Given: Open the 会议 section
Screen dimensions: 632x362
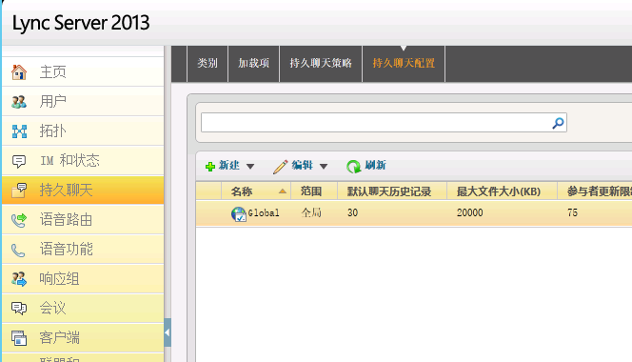Looking at the screenshot, I should (x=83, y=309).
